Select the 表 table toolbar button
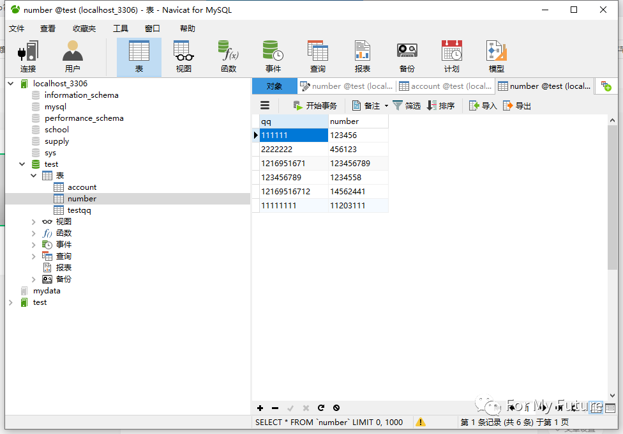 click(x=139, y=56)
